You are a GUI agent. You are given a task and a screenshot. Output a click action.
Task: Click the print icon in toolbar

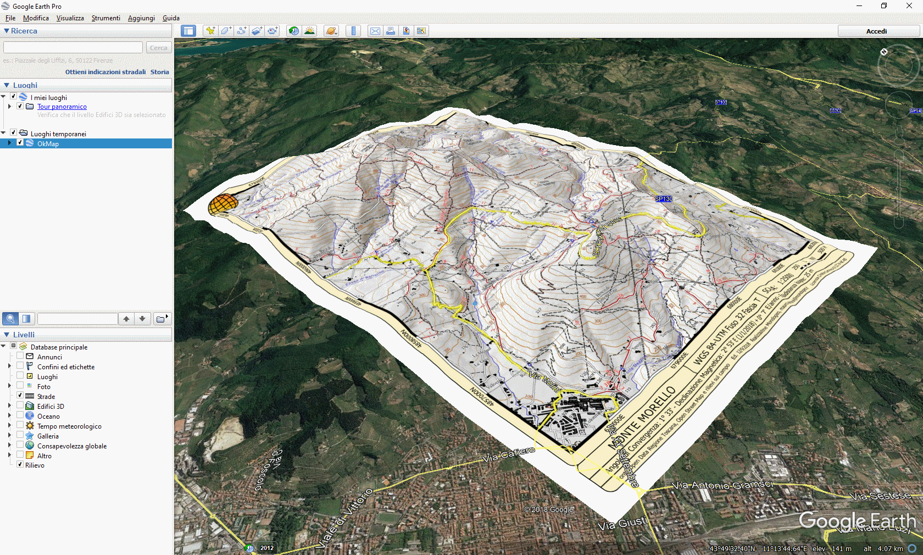coord(391,31)
